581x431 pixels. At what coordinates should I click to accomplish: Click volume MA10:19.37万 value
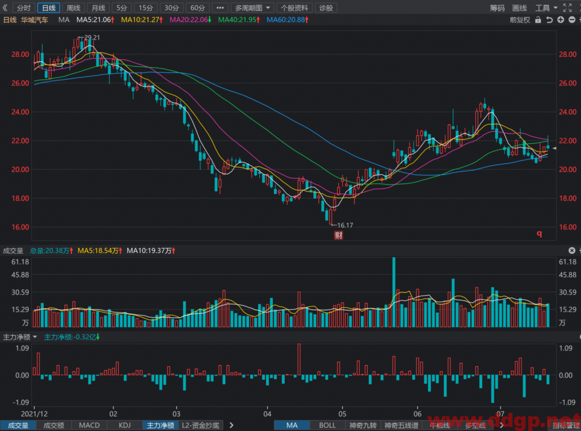pyautogui.click(x=151, y=251)
